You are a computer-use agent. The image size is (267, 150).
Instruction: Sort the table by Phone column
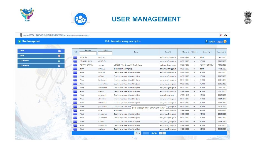point(185,52)
